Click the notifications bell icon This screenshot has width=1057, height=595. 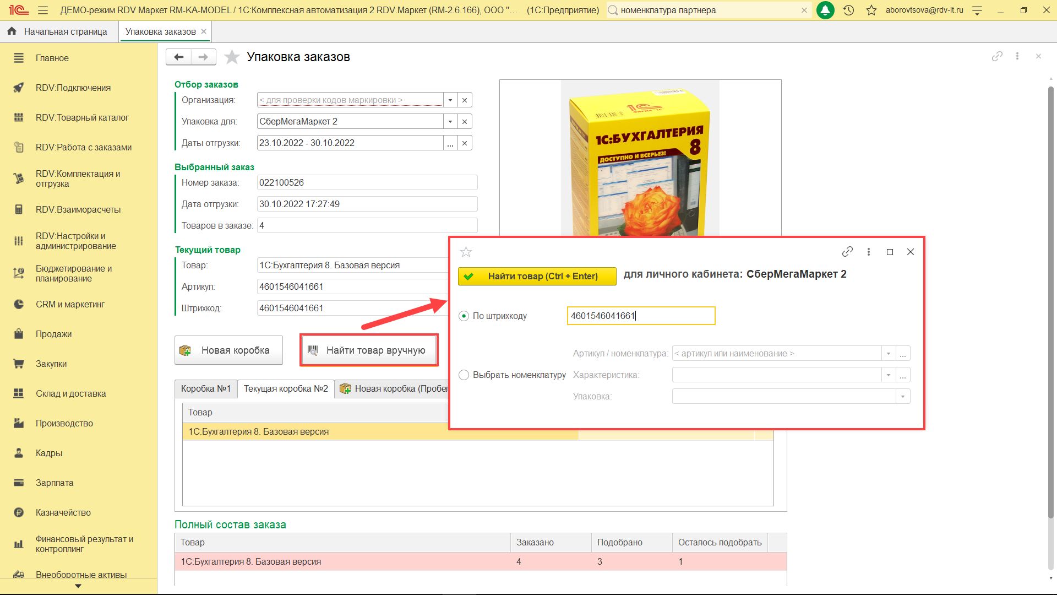pyautogui.click(x=825, y=10)
